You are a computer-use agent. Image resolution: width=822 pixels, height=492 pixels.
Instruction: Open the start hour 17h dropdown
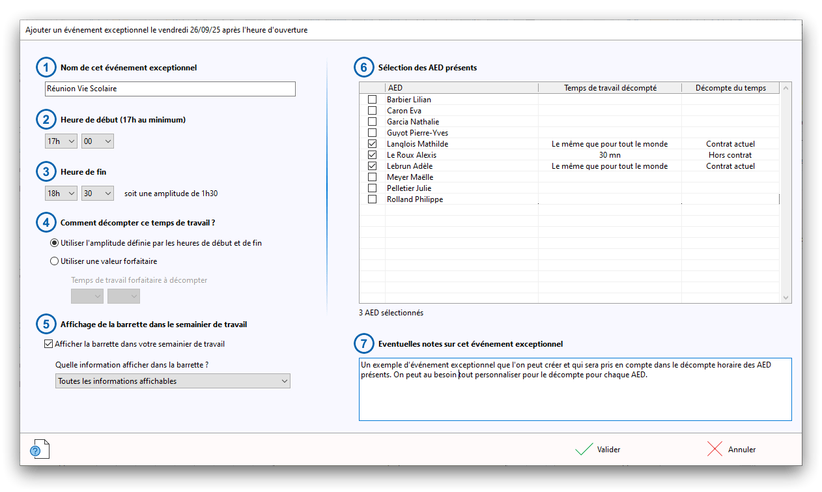coord(61,141)
